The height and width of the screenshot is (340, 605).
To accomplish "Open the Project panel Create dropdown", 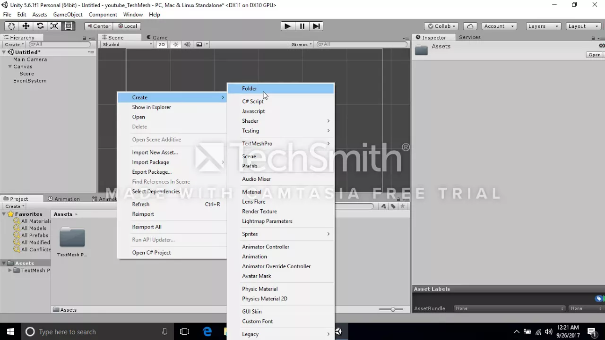I will pos(14,206).
